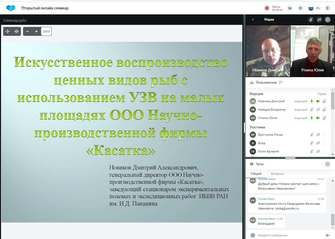Viewport: 335px width, 239px height.
Task: Unmute Гогин Валерий's microphone
Action: (312, 151)
